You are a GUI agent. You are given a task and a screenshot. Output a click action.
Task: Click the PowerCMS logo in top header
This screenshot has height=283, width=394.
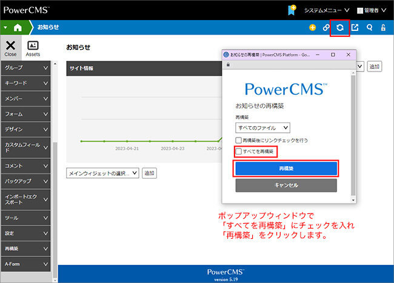point(27,10)
